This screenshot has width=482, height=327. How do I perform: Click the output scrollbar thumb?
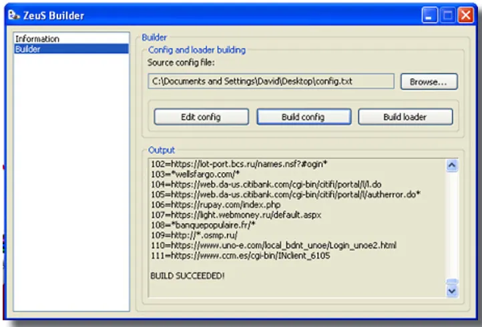(452, 281)
